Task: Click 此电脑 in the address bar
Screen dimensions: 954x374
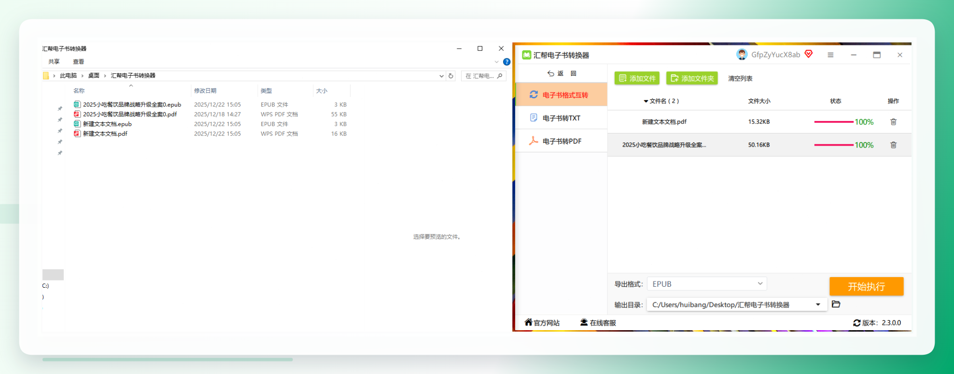Action: point(68,76)
